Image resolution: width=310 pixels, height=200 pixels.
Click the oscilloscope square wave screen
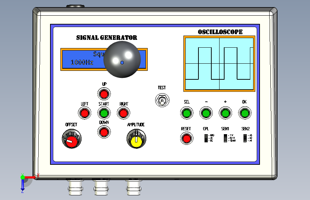[x=220, y=64]
